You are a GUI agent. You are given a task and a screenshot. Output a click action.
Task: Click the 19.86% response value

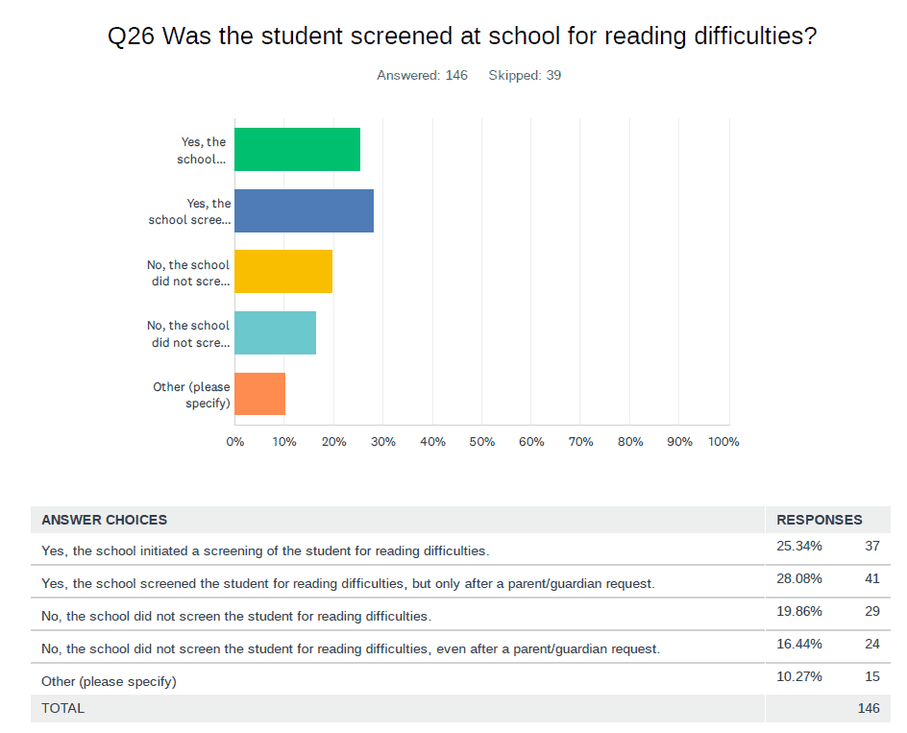(798, 611)
